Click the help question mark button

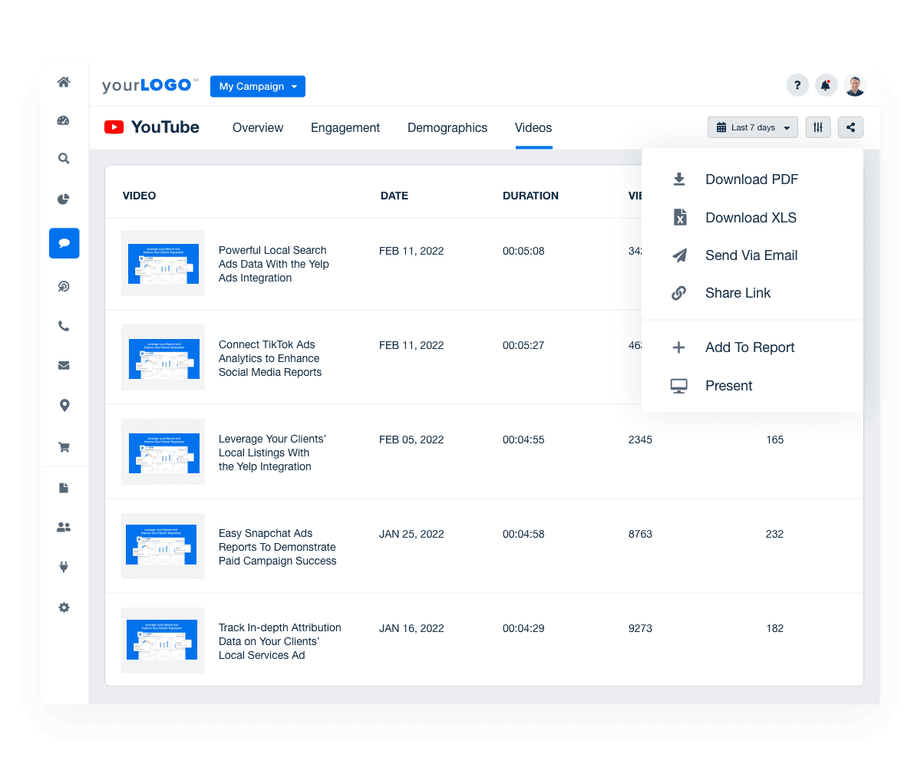pyautogui.click(x=797, y=85)
